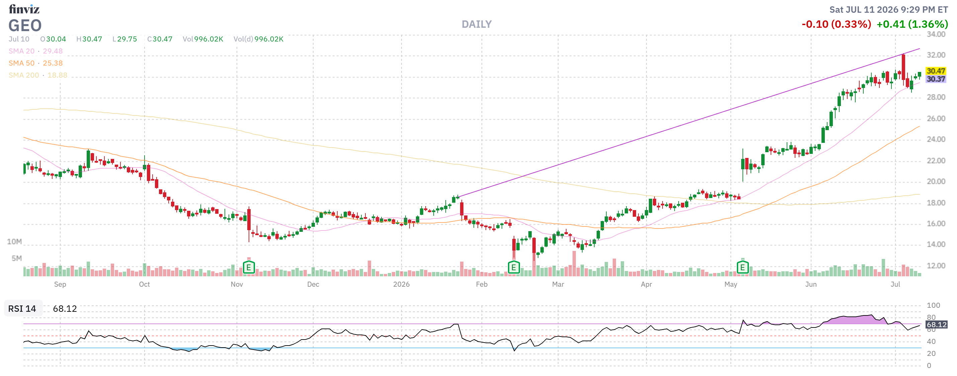Screen dimensions: 957x376
Task: Select the SMA 200 legend label
Action: click(x=24, y=75)
